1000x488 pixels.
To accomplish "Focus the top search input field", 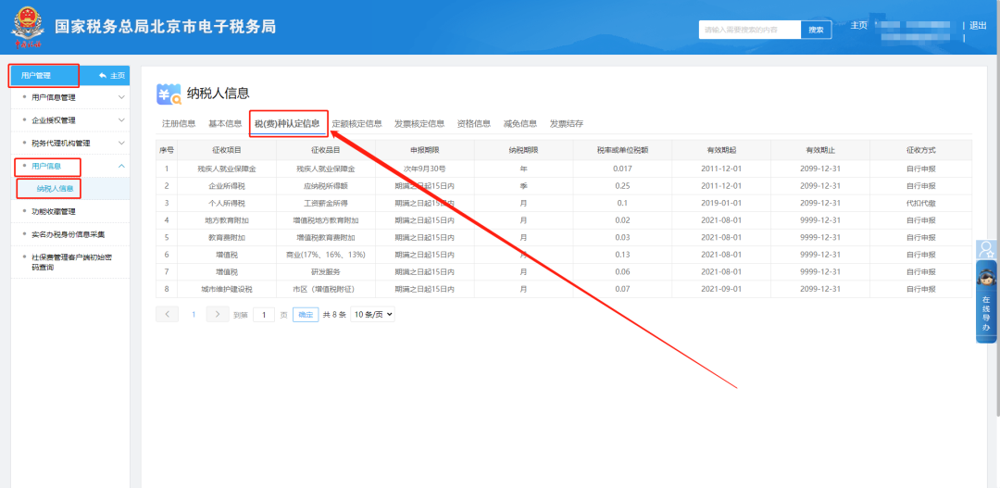I will click(x=748, y=30).
